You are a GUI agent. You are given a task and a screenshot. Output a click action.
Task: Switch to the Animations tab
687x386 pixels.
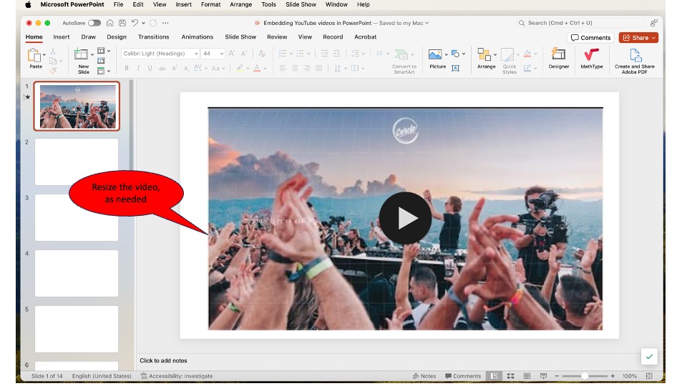198,36
